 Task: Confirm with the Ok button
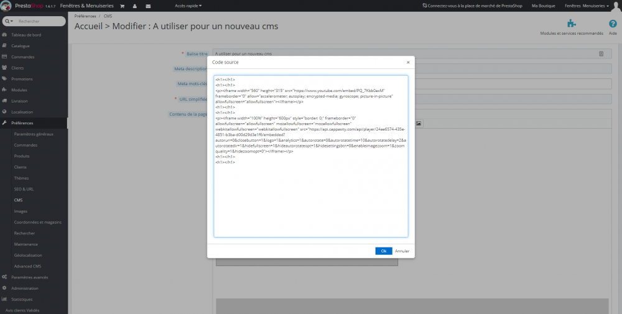coord(384,251)
